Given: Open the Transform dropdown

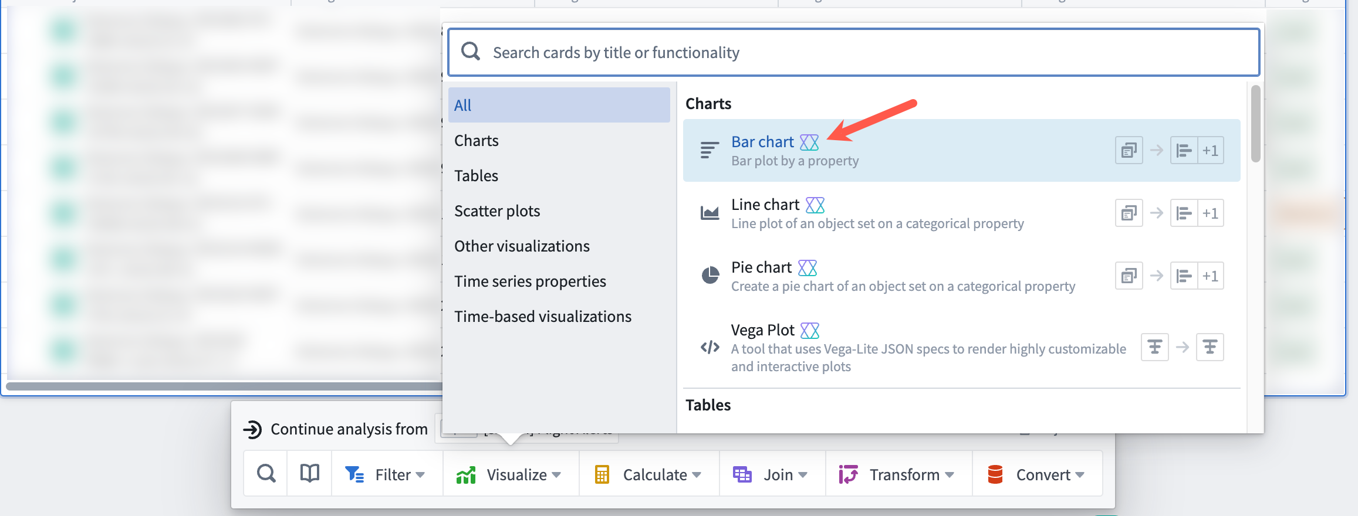Looking at the screenshot, I should (898, 474).
